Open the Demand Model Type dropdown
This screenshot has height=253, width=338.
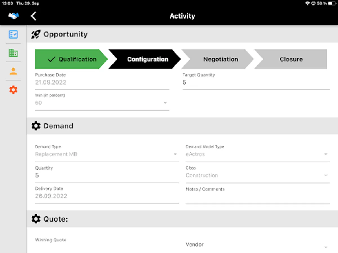pyautogui.click(x=326, y=154)
